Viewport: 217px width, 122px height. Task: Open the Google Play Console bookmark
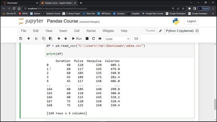[x=153, y=14]
